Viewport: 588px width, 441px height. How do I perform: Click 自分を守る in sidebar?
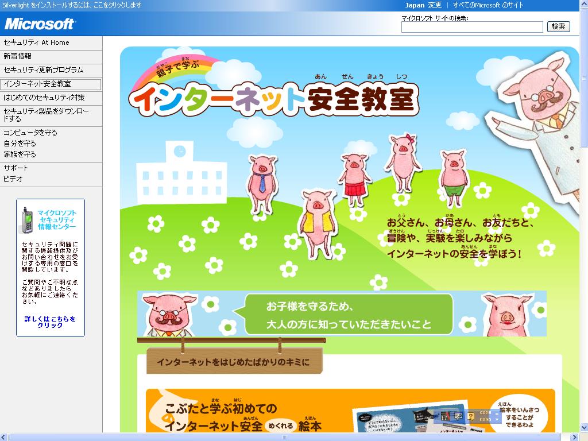[x=20, y=143]
